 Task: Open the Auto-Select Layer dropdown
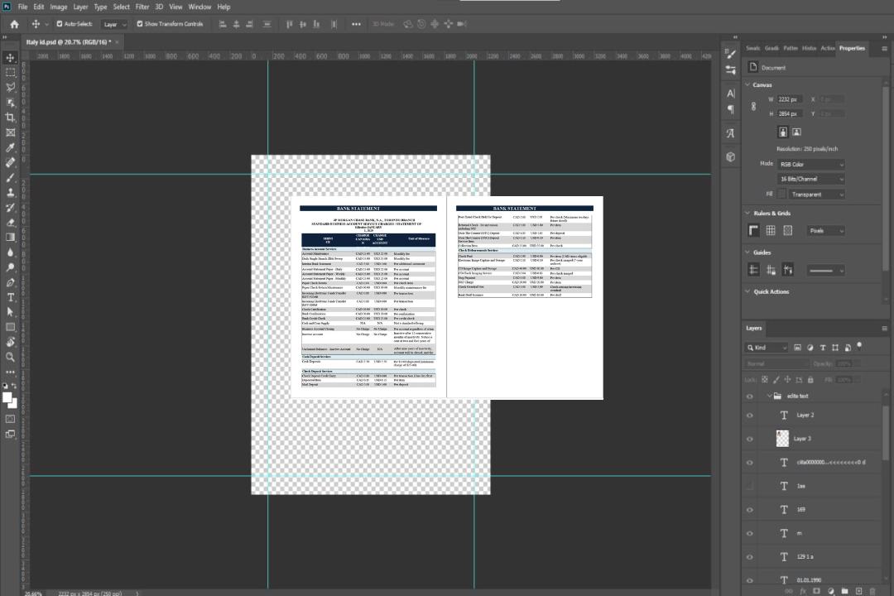point(114,25)
